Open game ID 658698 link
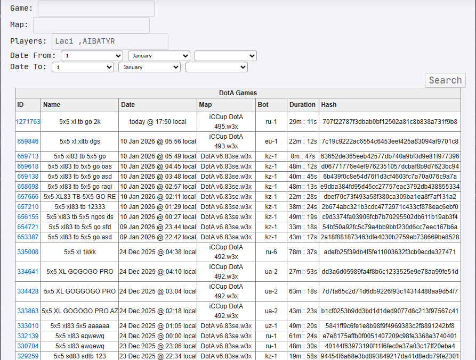 point(28,187)
